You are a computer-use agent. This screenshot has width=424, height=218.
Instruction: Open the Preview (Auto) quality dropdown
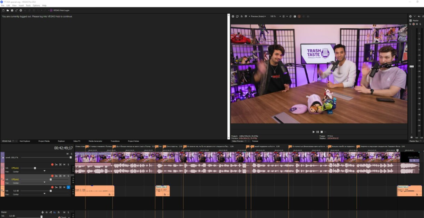(258, 16)
